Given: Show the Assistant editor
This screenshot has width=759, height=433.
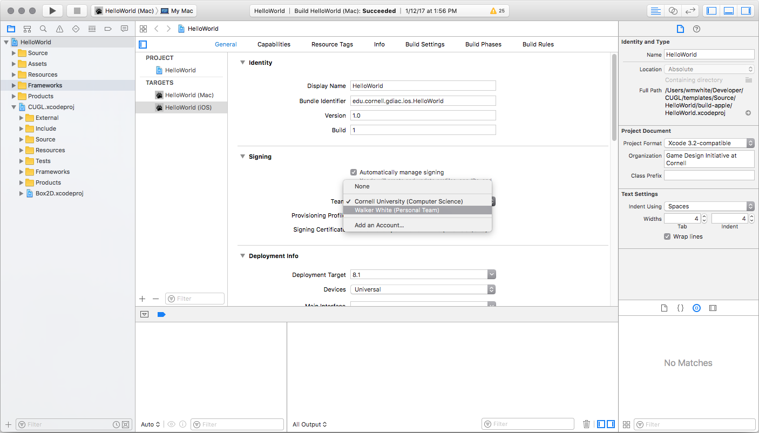Looking at the screenshot, I should [673, 11].
